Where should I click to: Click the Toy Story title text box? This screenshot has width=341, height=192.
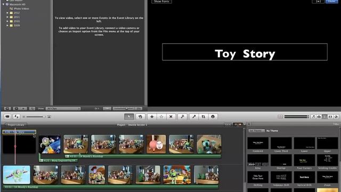(x=245, y=52)
